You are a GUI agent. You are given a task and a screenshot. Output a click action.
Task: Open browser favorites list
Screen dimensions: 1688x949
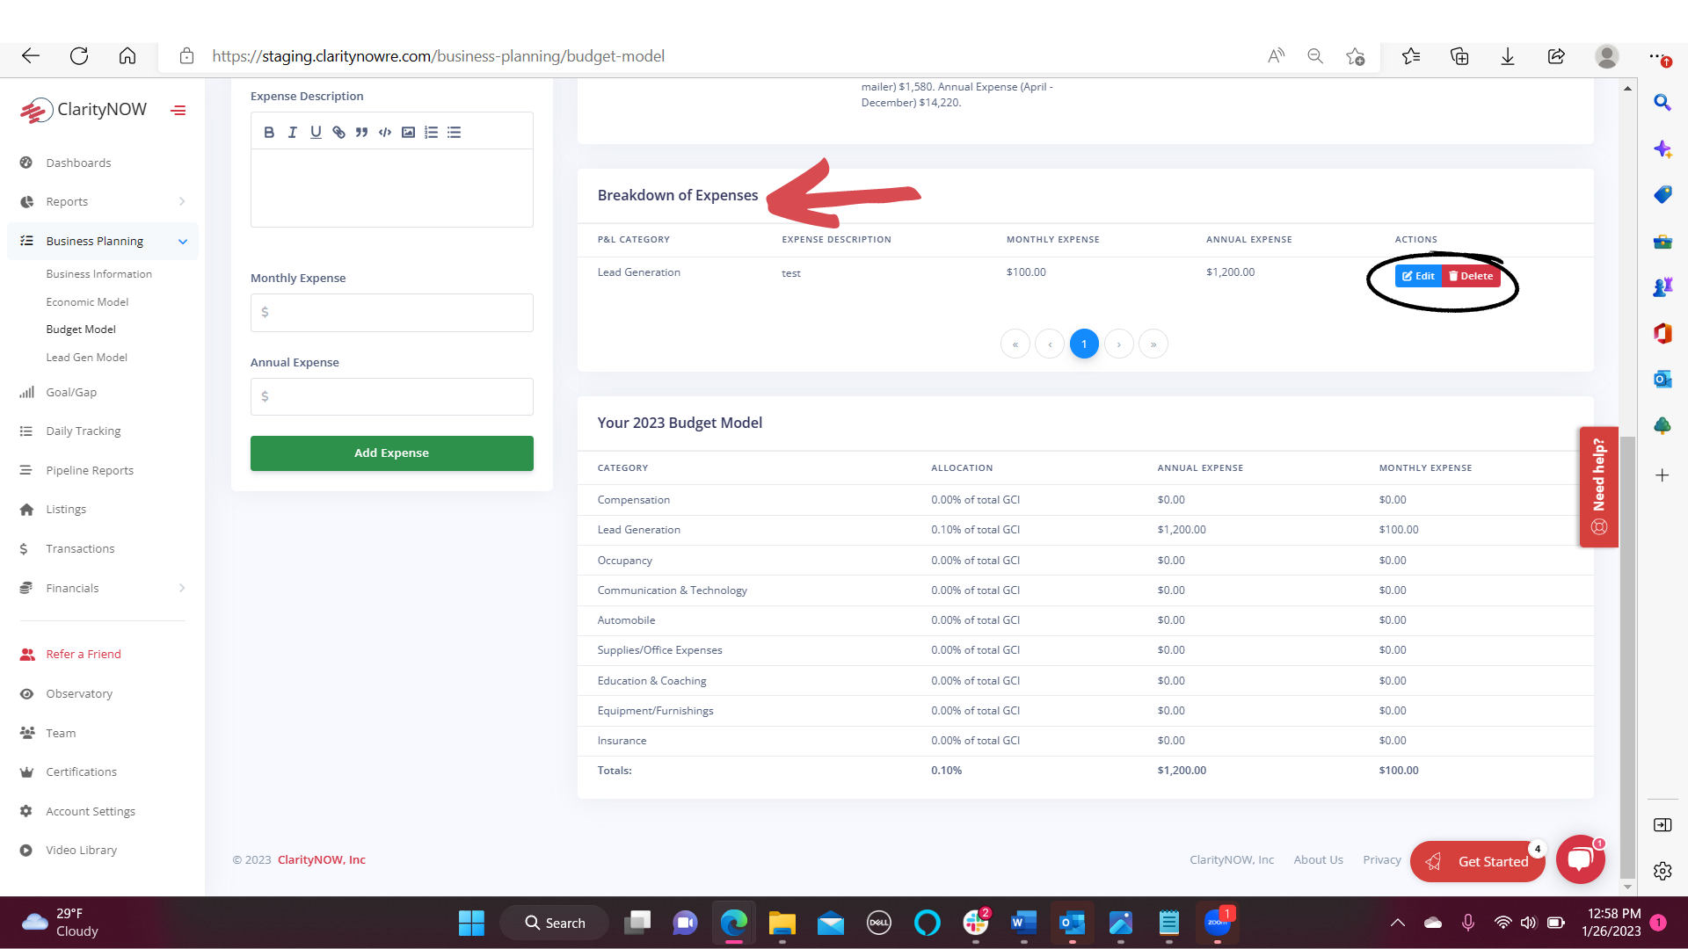1411,56
